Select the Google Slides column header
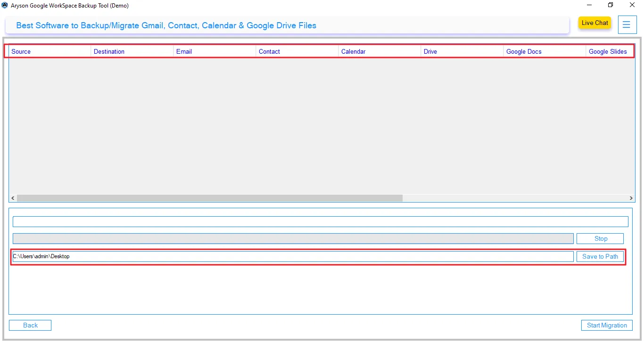 608,51
